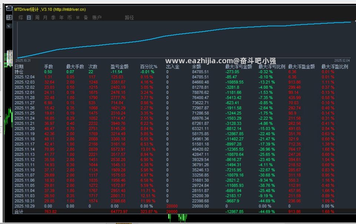This screenshot has height=224, width=356.
Task: Click the 最大浮盈金额 column header
Action: click(302, 67)
